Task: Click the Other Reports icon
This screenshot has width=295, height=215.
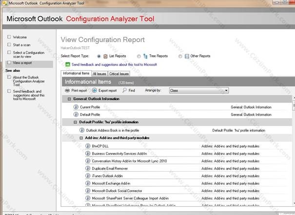Action: coord(187,56)
